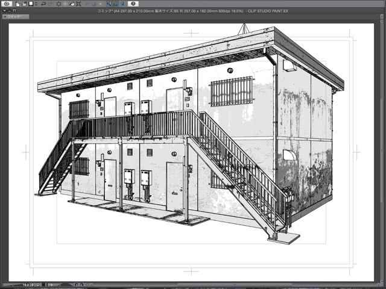The height and width of the screenshot is (289, 386).
Task: Create a new document via New icon
Action: coord(17,4)
